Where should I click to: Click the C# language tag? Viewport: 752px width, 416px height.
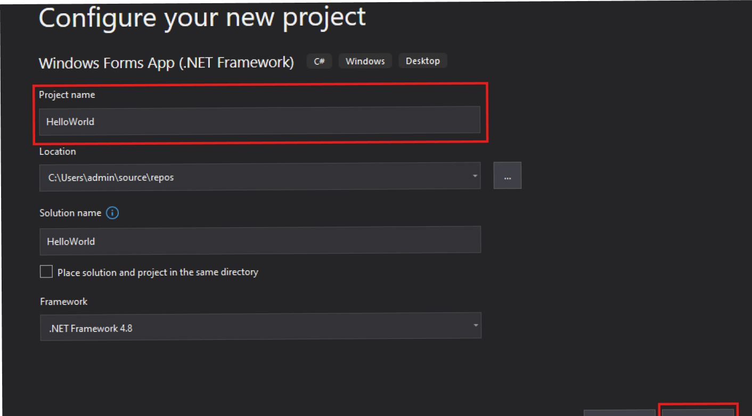click(319, 61)
